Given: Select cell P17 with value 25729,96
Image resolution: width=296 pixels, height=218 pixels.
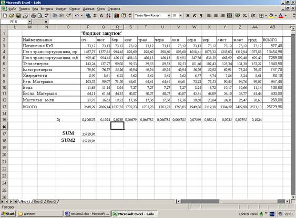Looking at the screenshot, I should 88,134.
